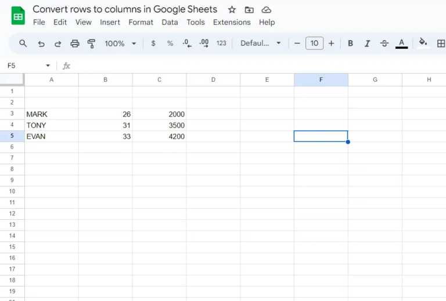Open the search menus magnifier

click(x=23, y=43)
